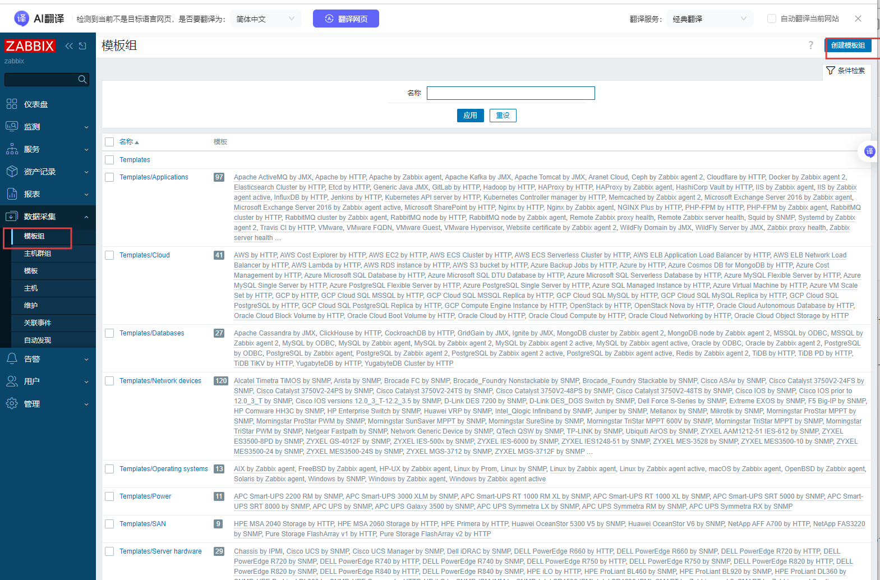
Task: Click the filter funnel icon 条件检索
Action: tap(831, 71)
